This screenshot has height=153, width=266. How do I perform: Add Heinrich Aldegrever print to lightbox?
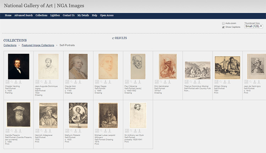point(37,131)
